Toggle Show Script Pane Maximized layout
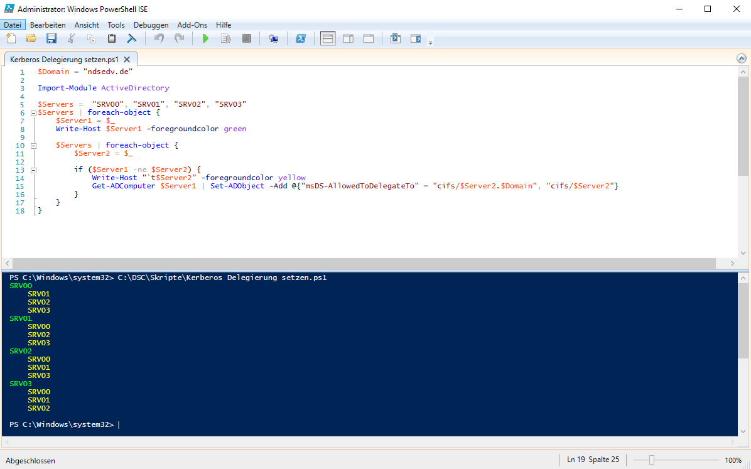The height and width of the screenshot is (469, 751). [x=369, y=39]
